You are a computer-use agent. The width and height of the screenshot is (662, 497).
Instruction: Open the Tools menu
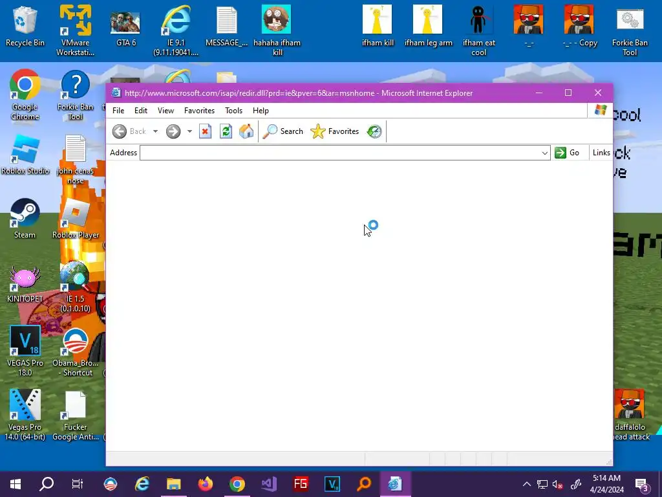233,111
